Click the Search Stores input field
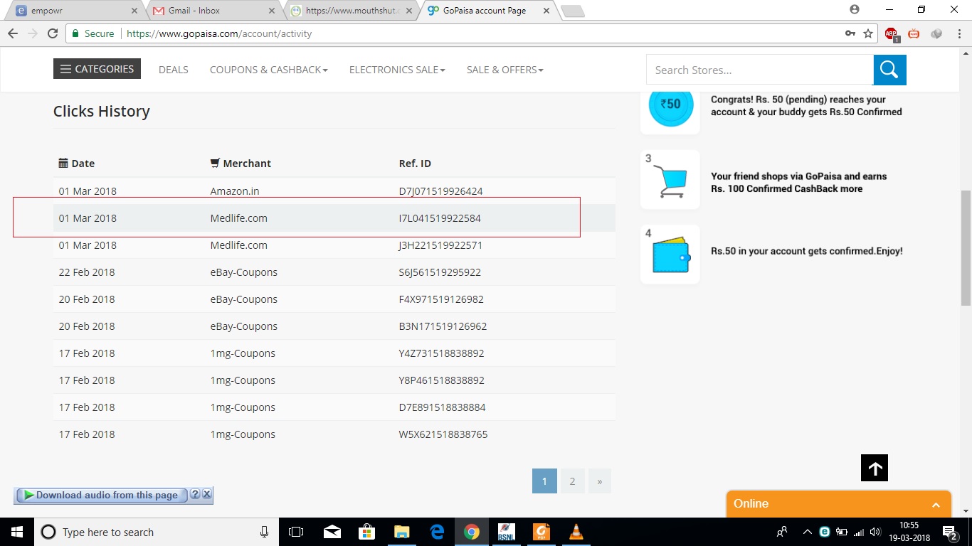 [x=759, y=70]
